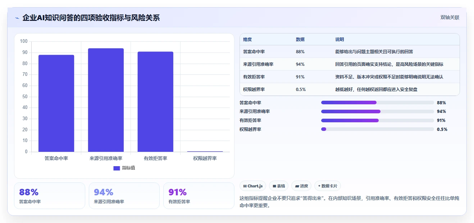The width and height of the screenshot is (474, 223).
Task: Click the 进度 tag chip
Action: 301,186
